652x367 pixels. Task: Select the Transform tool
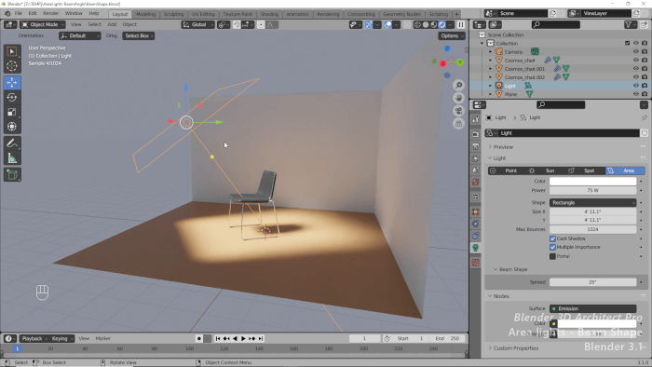click(x=12, y=127)
